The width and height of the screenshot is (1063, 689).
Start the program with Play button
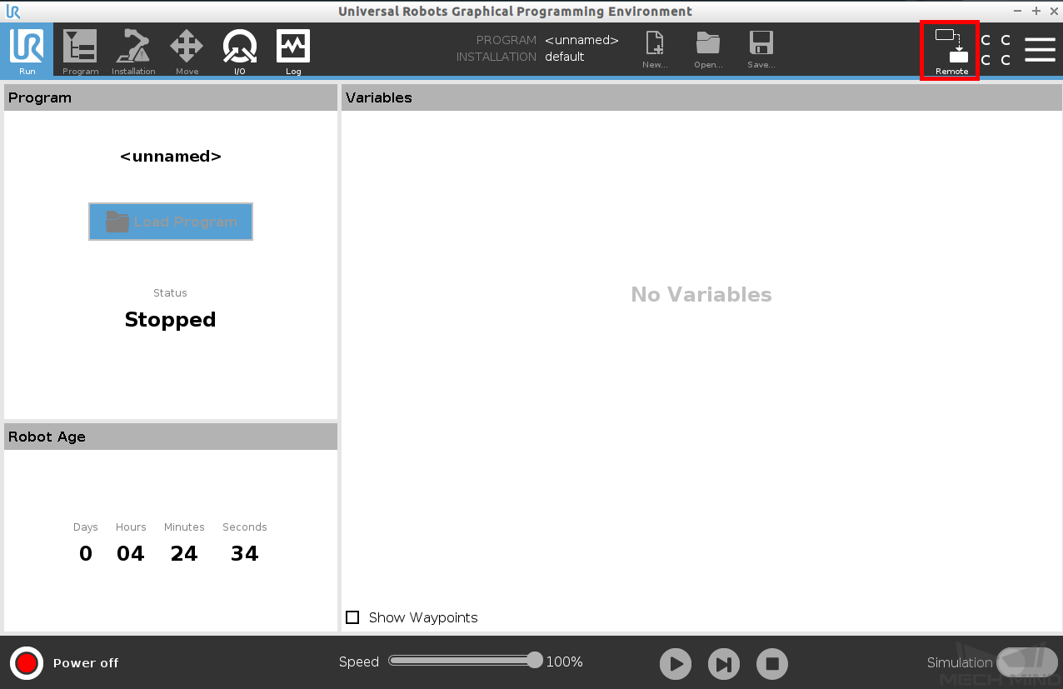(676, 664)
